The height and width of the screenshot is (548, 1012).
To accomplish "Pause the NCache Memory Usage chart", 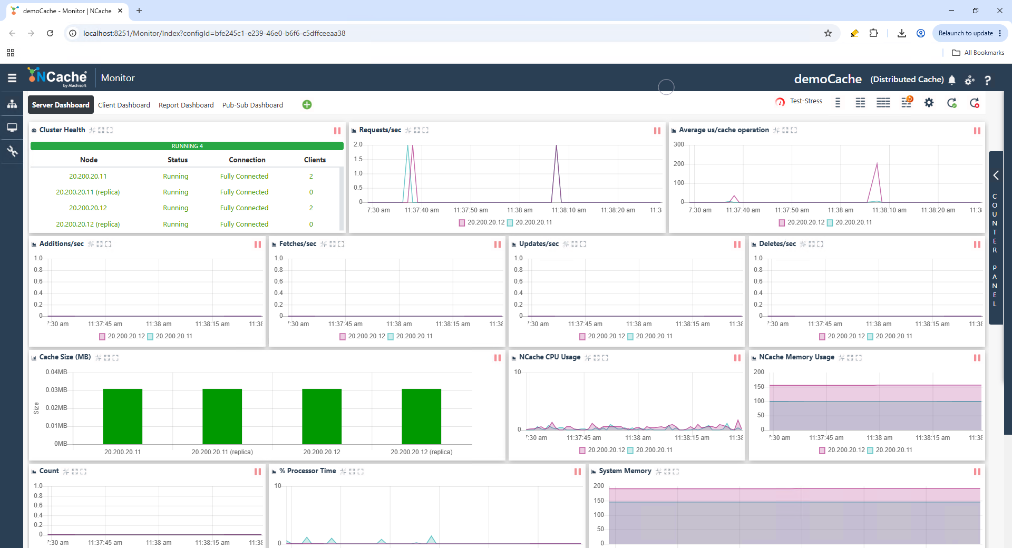I will [x=977, y=358].
